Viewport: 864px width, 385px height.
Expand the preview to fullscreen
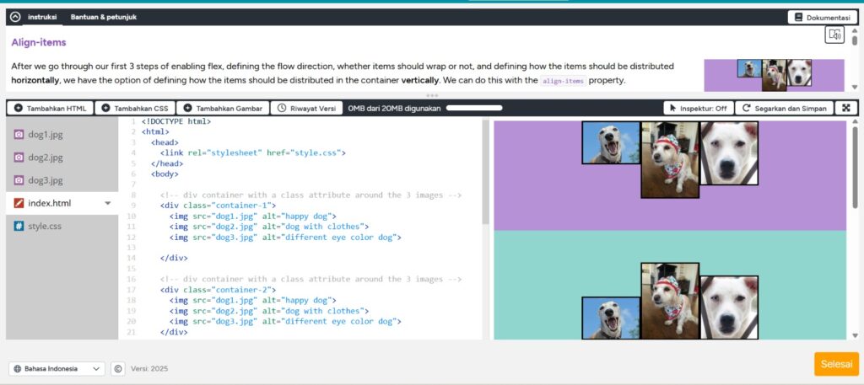845,108
